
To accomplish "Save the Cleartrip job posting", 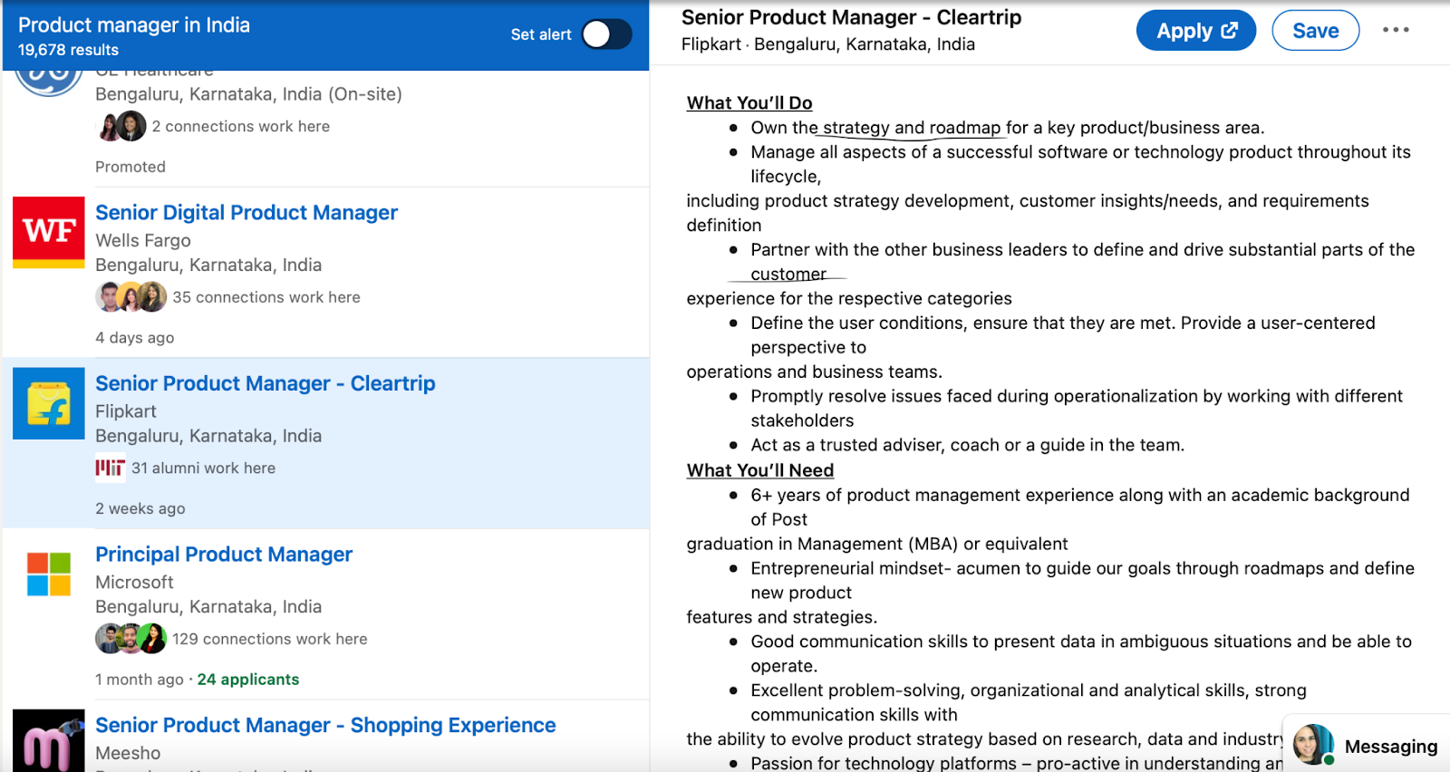I will 1315,31.
